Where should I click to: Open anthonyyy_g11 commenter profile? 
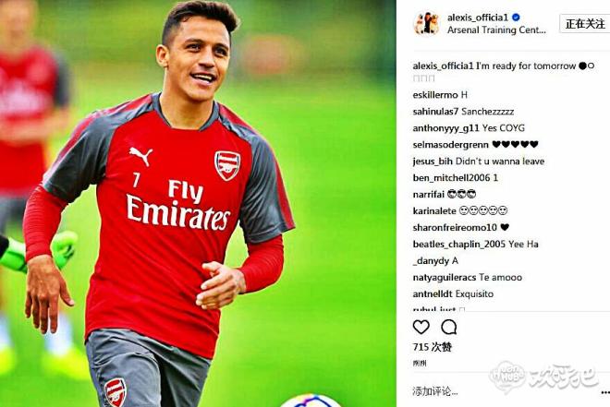point(445,128)
